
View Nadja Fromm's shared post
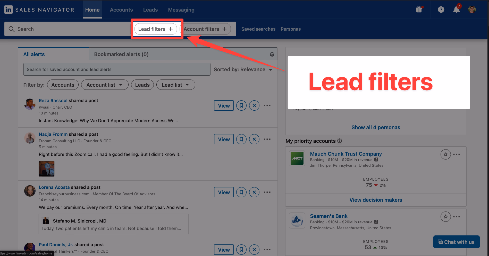click(x=224, y=139)
